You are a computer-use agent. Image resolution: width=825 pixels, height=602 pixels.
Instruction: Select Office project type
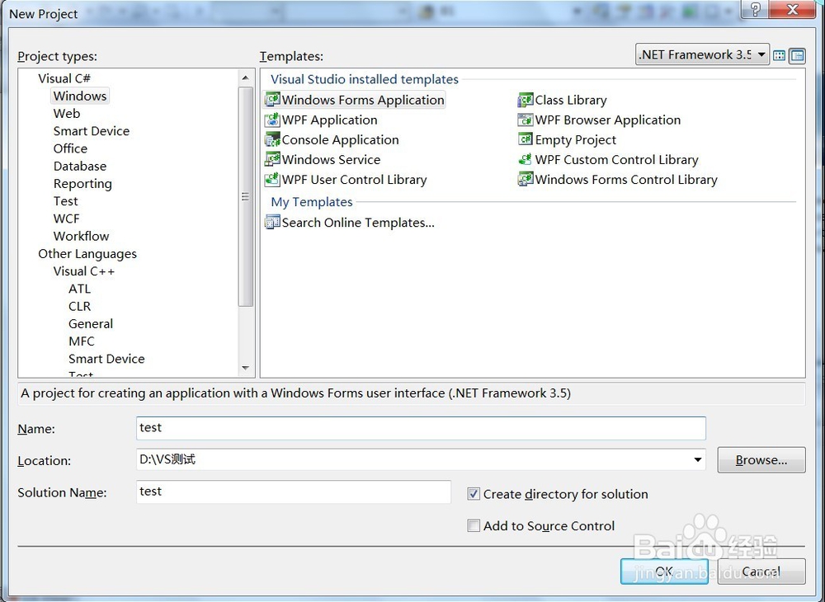(x=70, y=148)
